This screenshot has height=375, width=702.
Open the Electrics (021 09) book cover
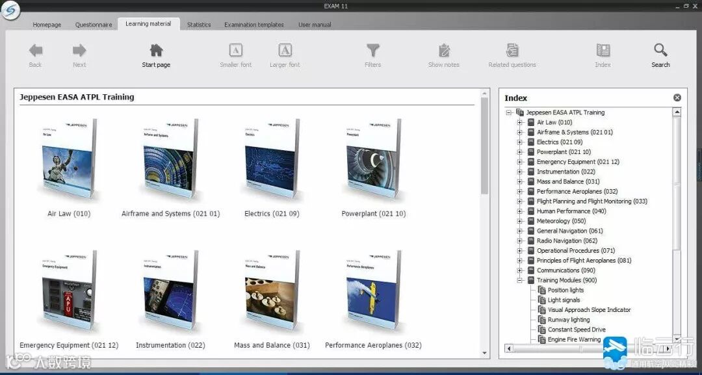(272, 159)
